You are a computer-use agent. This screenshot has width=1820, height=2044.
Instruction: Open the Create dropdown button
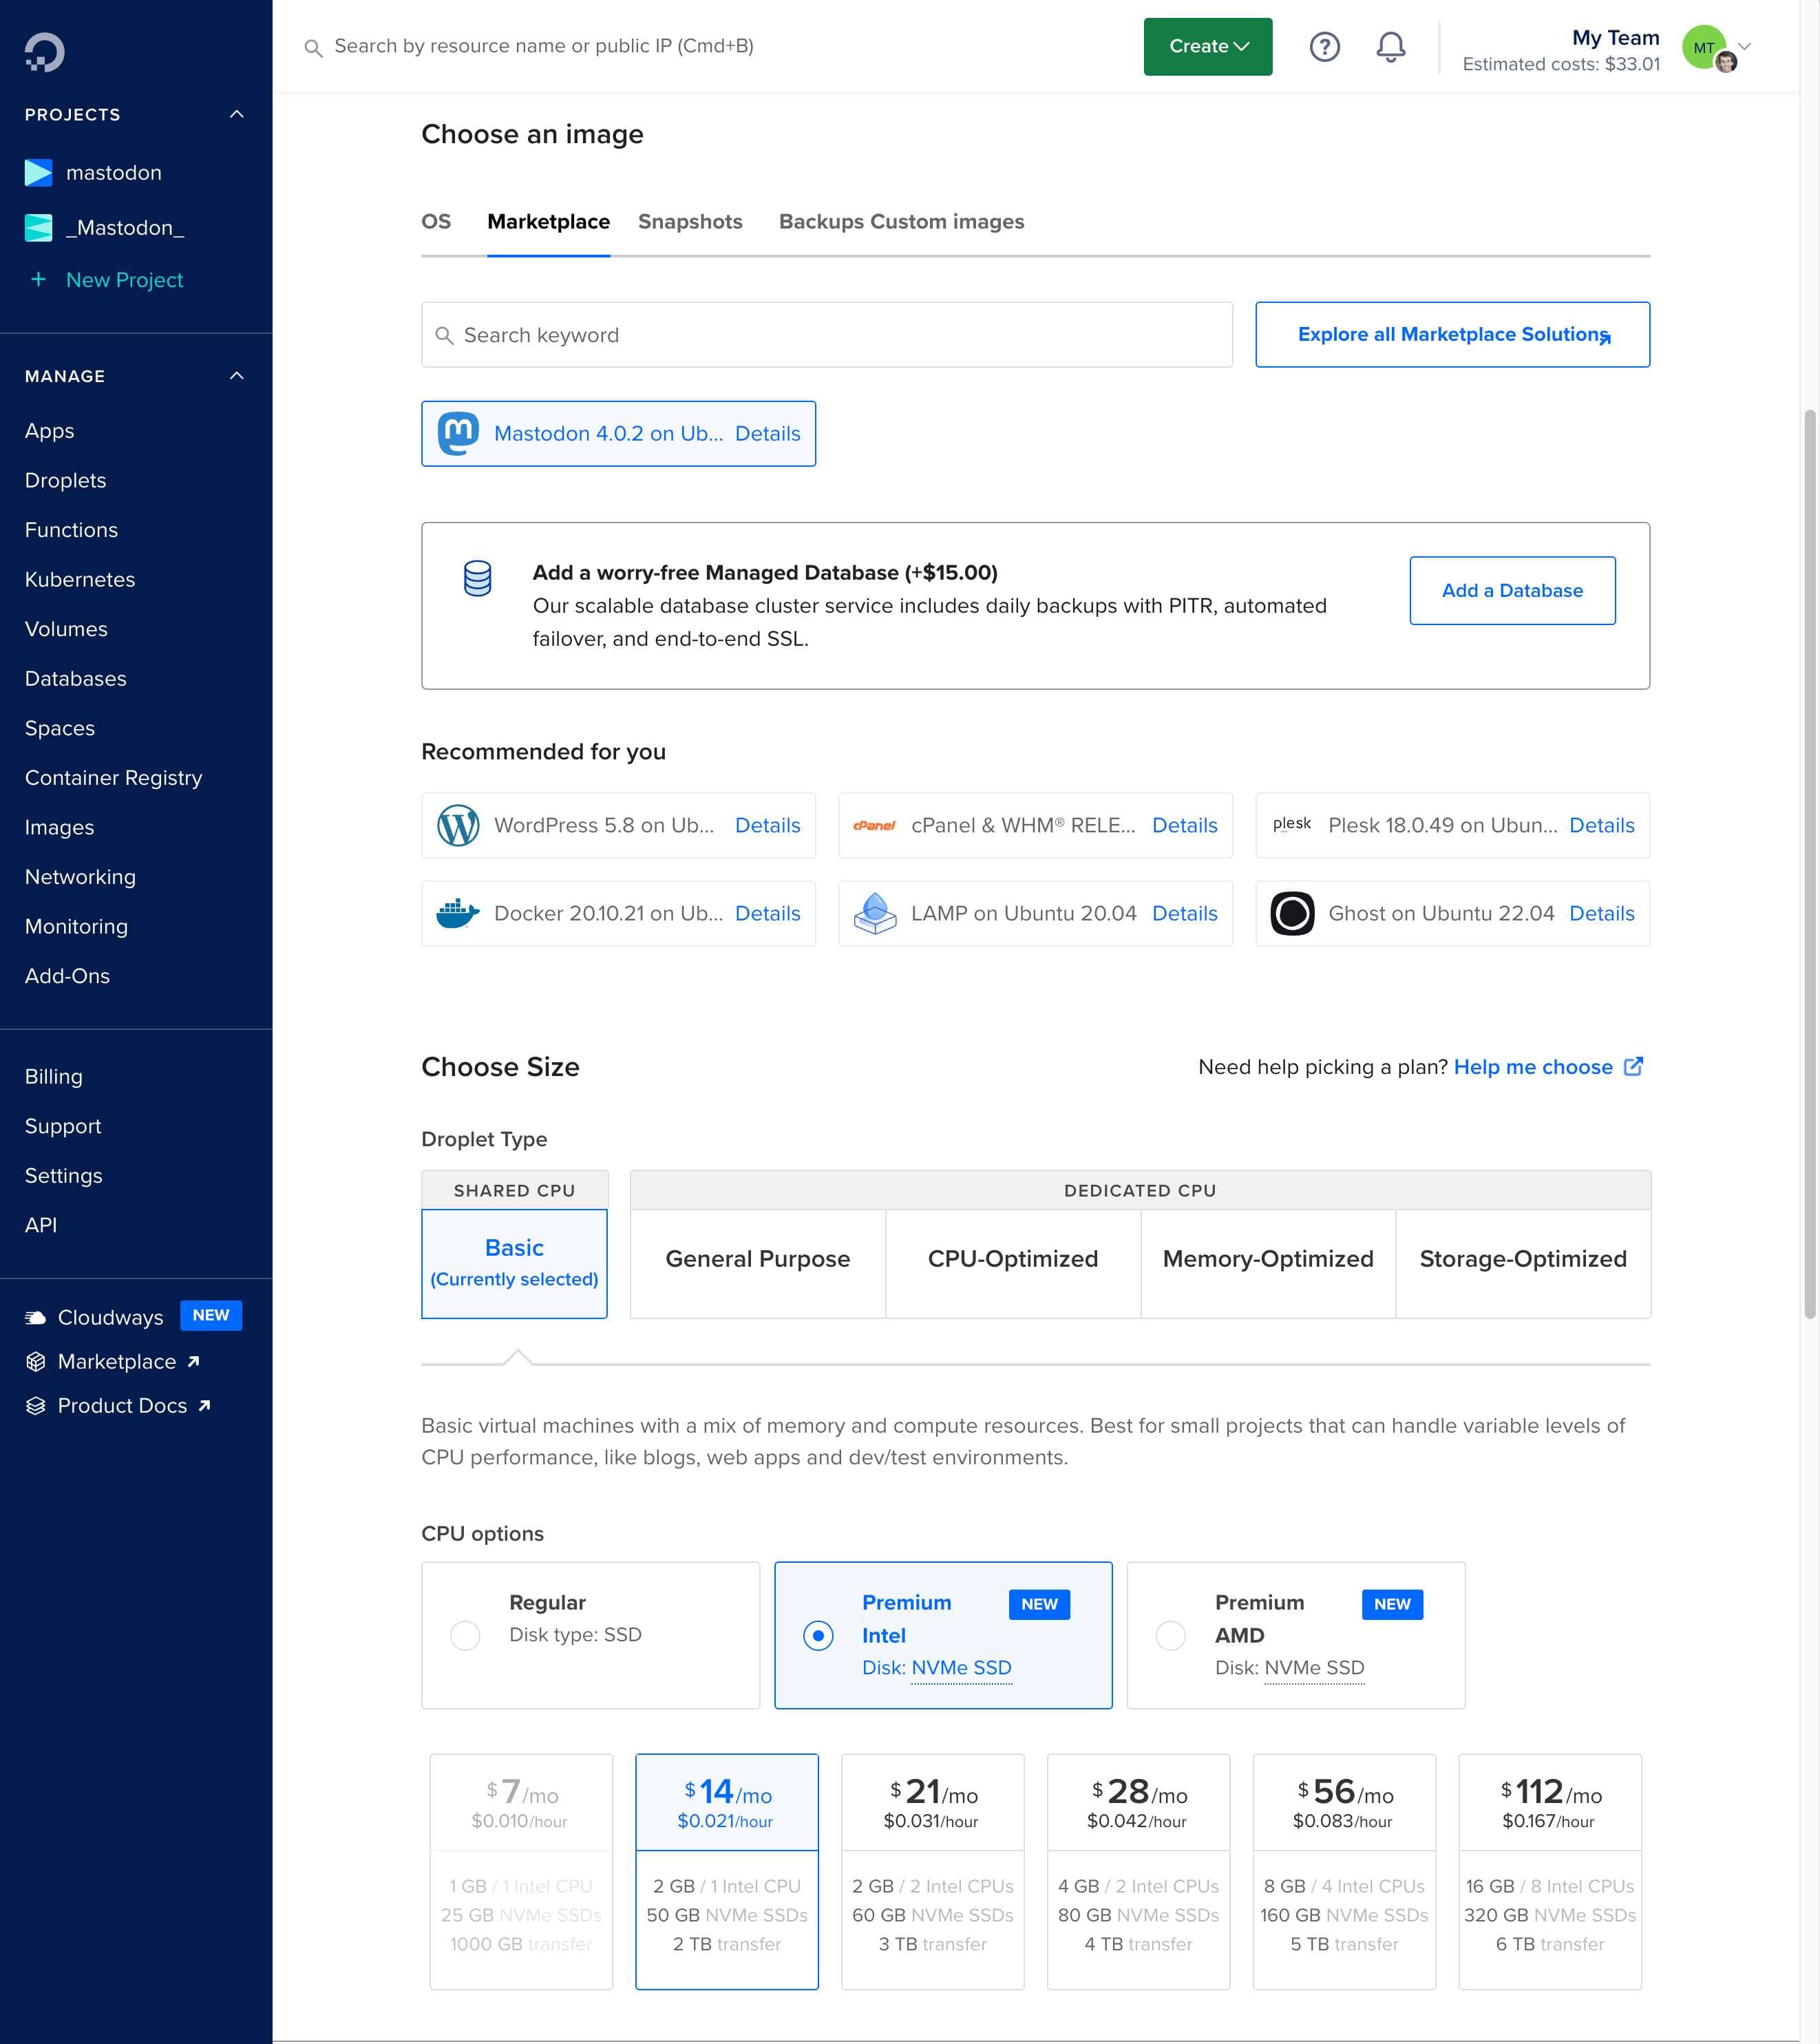(x=1208, y=46)
